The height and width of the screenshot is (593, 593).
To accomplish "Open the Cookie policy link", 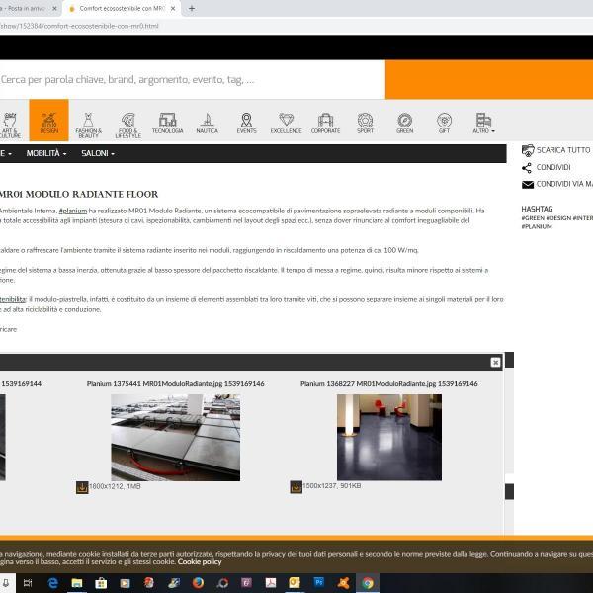I will (200, 562).
